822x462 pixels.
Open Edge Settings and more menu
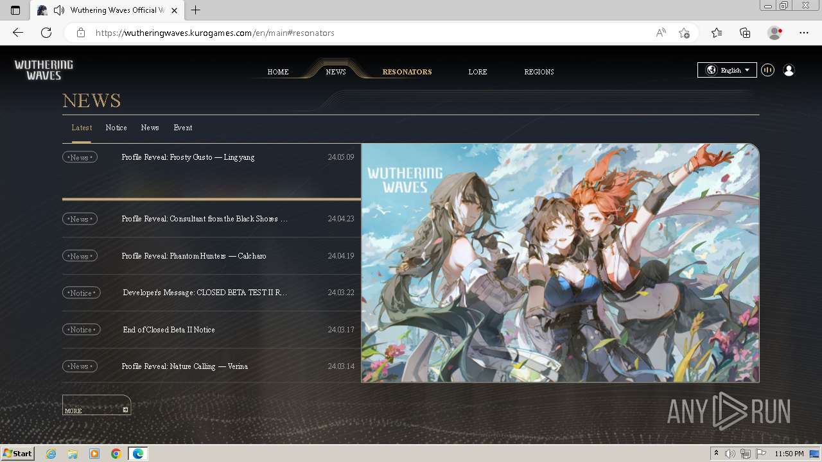tap(804, 33)
